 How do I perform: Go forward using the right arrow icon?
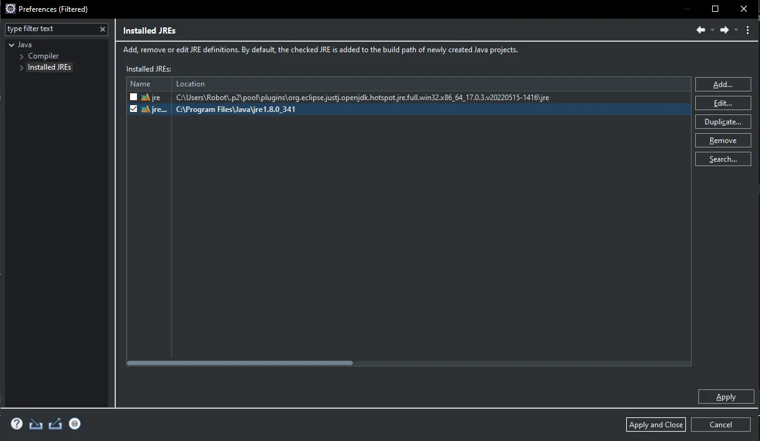pos(724,30)
